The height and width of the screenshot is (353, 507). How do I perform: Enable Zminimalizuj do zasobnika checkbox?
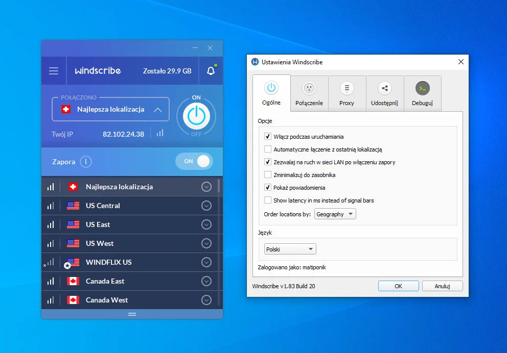pos(268,175)
